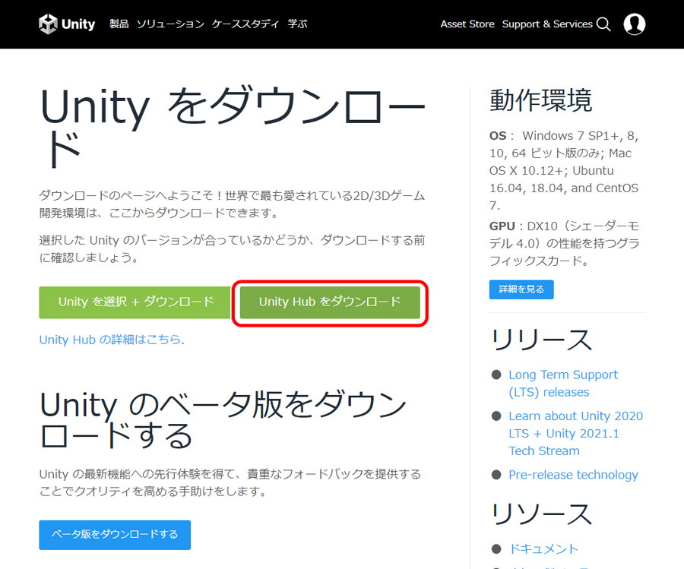The width and height of the screenshot is (684, 569).
Task: Open Support & Services menu
Action: (547, 24)
